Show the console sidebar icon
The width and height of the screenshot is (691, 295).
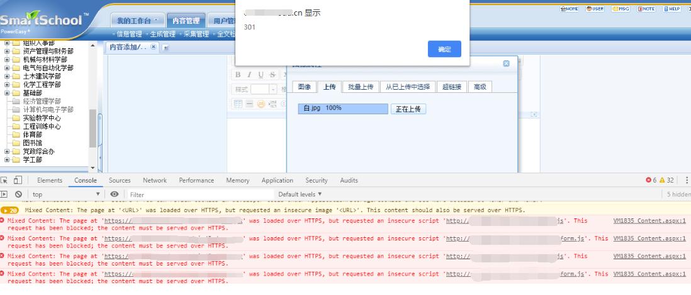[x=6, y=195]
